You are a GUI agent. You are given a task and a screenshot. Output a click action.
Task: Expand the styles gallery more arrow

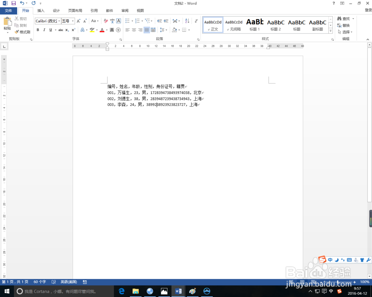[x=330, y=31]
